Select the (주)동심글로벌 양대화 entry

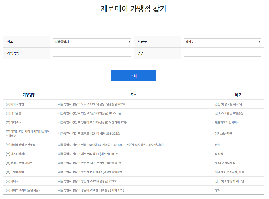coord(19,163)
